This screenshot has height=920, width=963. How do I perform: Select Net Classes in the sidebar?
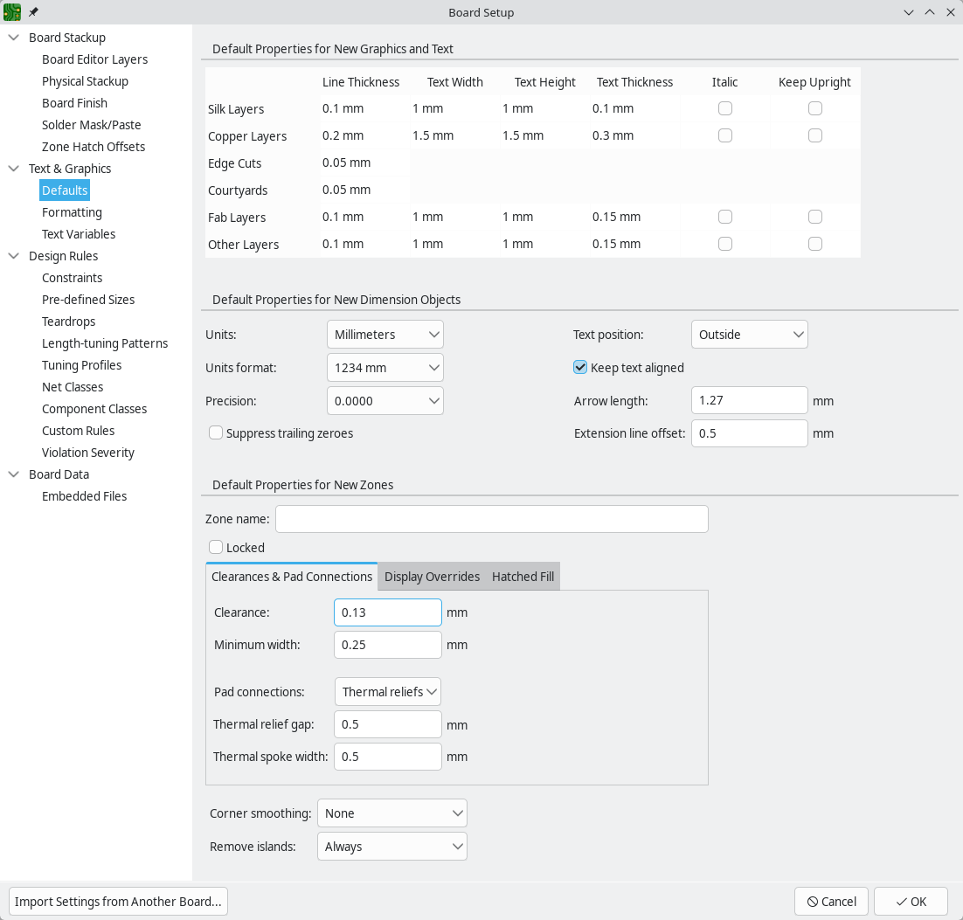click(x=73, y=386)
